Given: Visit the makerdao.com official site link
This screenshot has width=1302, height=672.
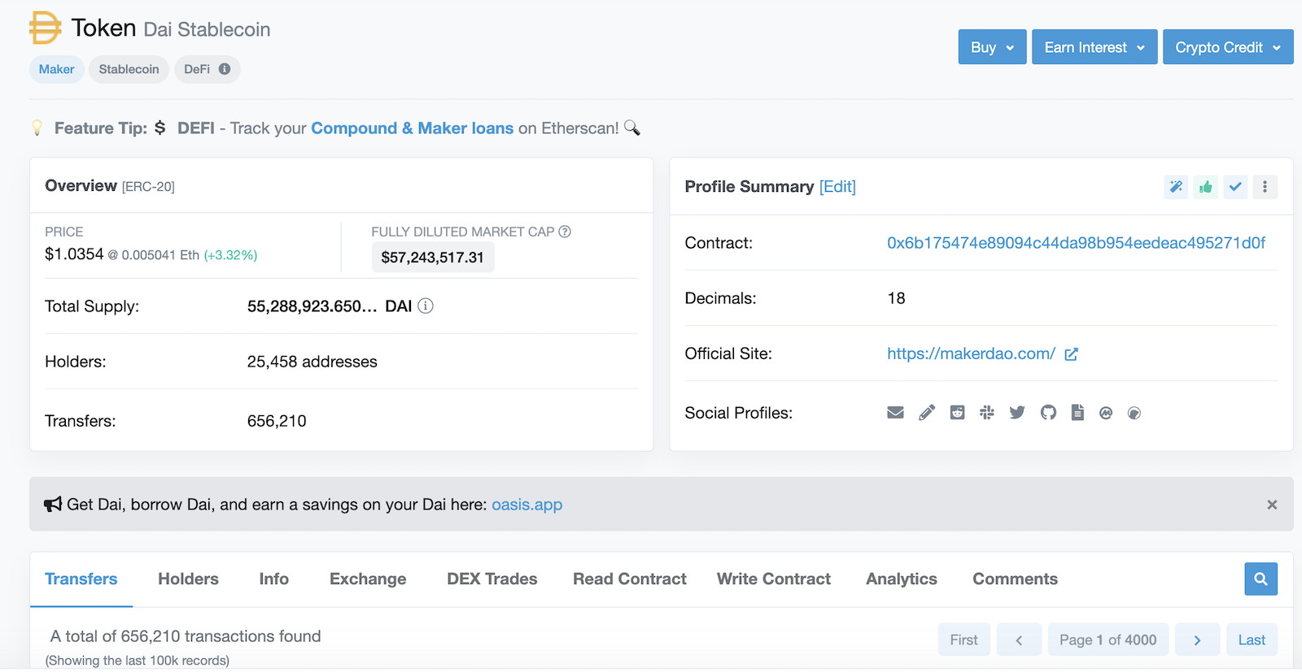Looking at the screenshot, I should (x=971, y=353).
